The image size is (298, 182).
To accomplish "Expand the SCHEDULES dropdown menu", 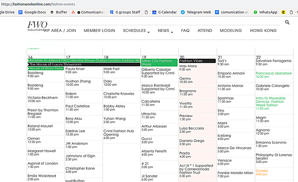I will pos(136,30).
